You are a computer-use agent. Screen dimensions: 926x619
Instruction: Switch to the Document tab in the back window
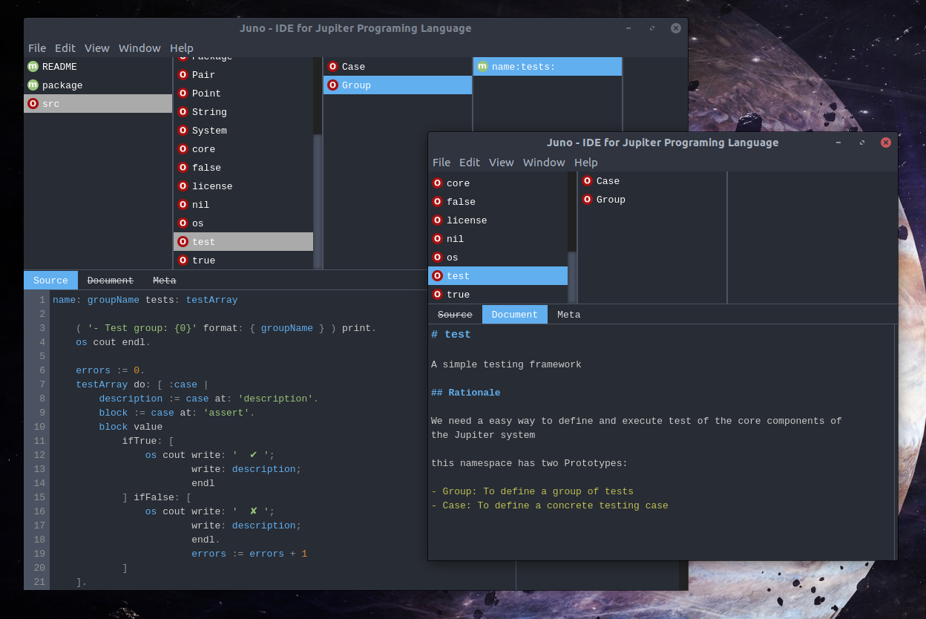111,281
